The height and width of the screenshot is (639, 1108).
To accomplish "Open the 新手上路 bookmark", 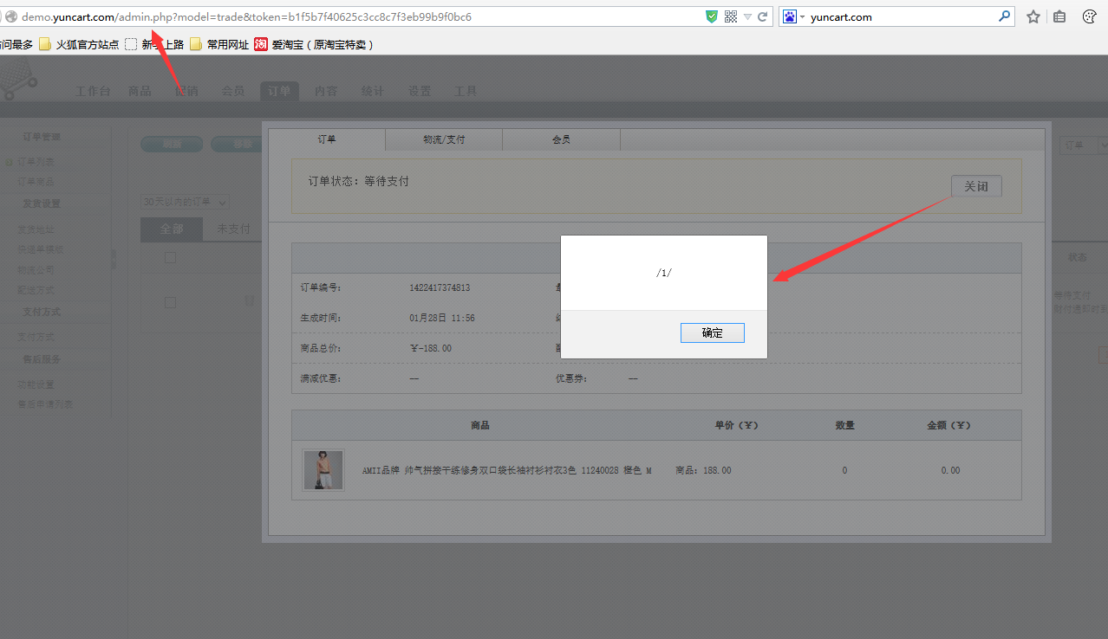I will [154, 44].
